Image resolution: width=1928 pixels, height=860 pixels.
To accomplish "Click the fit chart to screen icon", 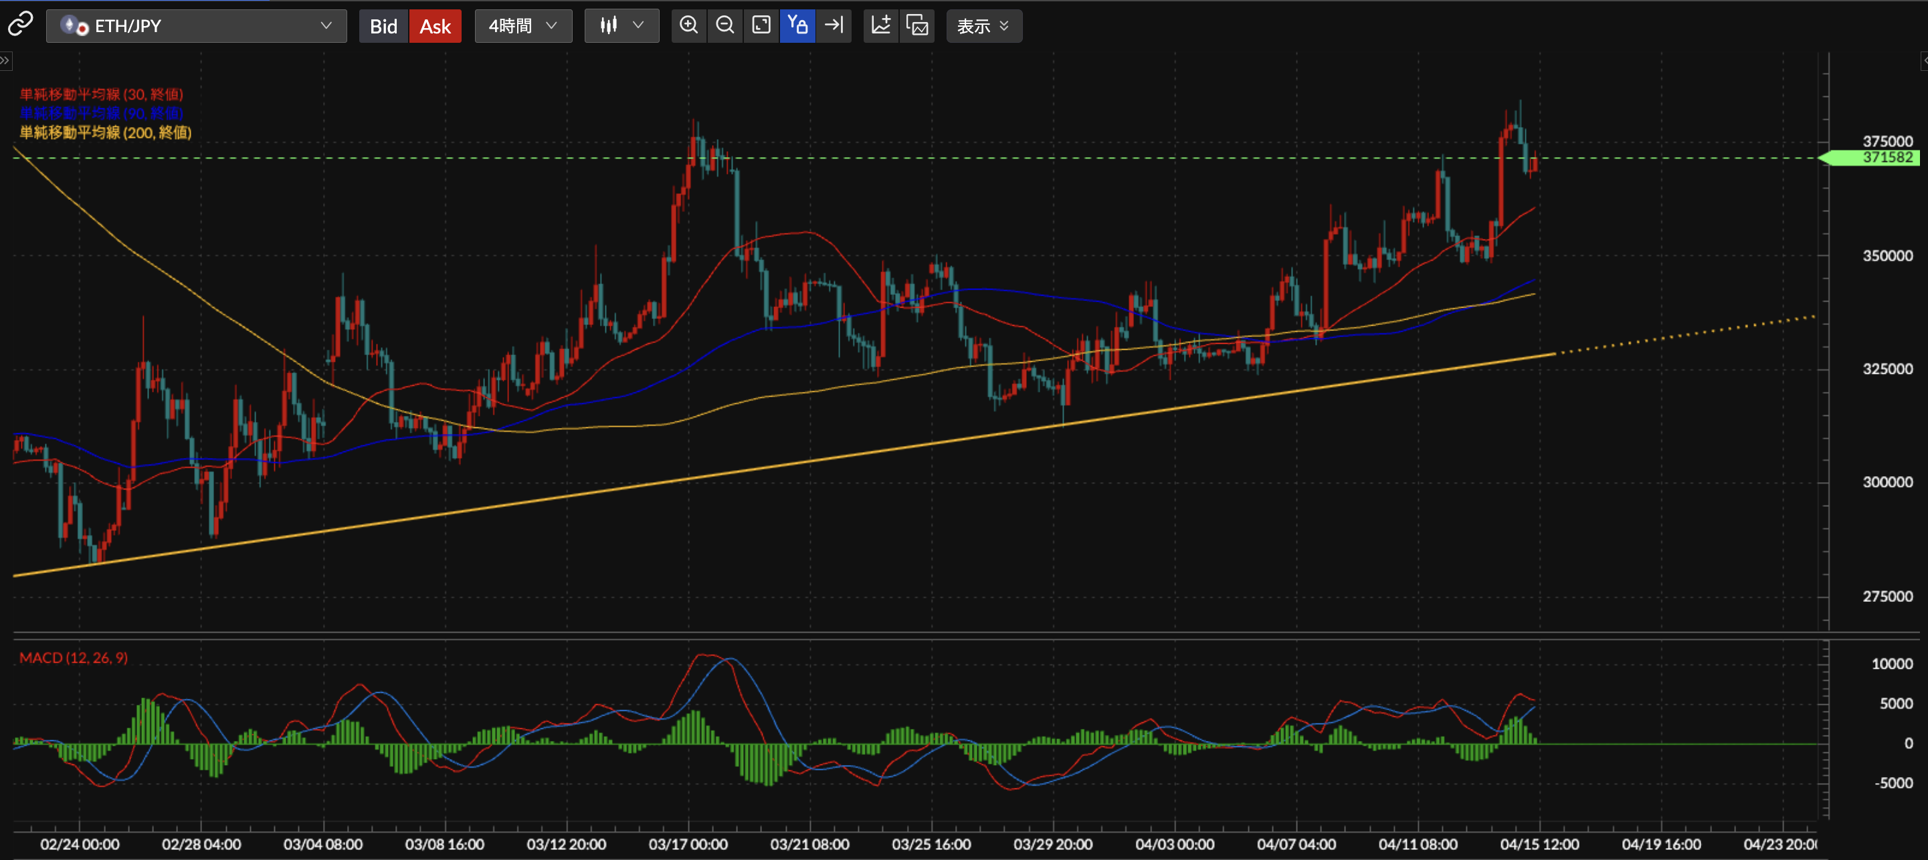I will coord(761,25).
